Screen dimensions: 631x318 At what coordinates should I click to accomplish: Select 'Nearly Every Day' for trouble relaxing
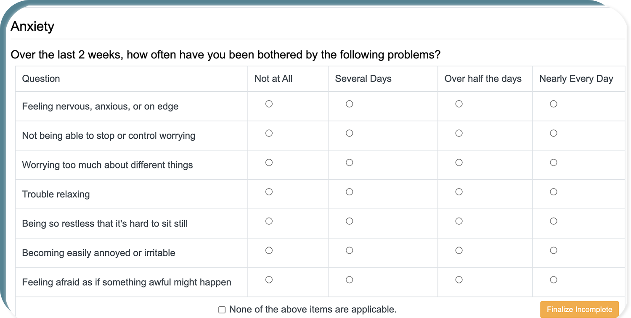pos(553,192)
